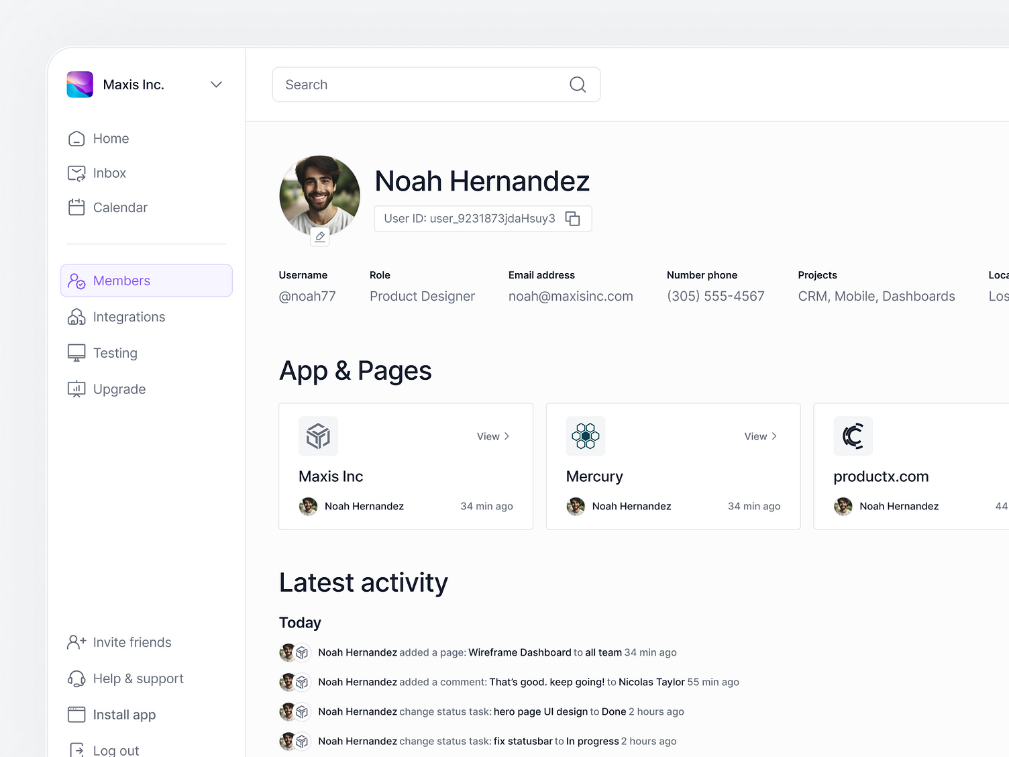Click View on the Mercury card

click(x=761, y=436)
